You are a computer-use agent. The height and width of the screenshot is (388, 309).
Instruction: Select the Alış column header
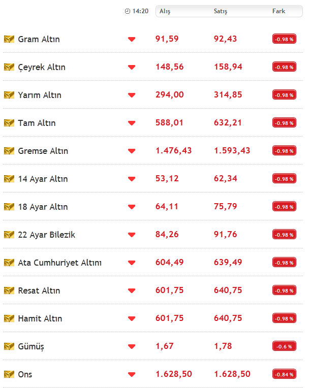165,11
